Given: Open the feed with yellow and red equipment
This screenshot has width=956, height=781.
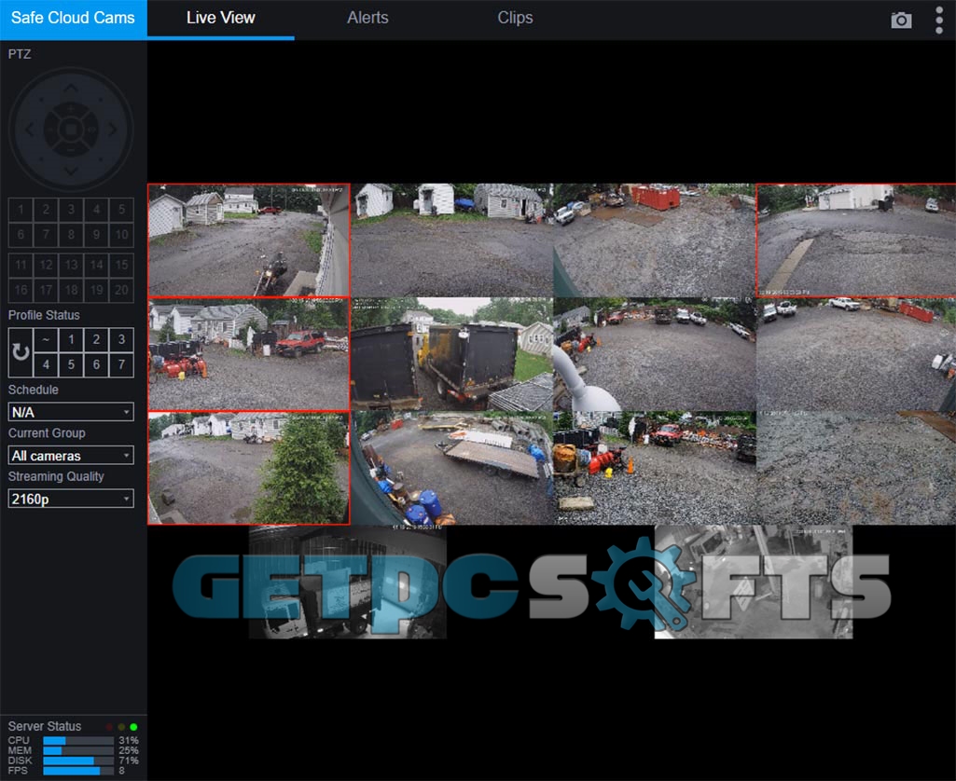Looking at the screenshot, I should point(654,468).
